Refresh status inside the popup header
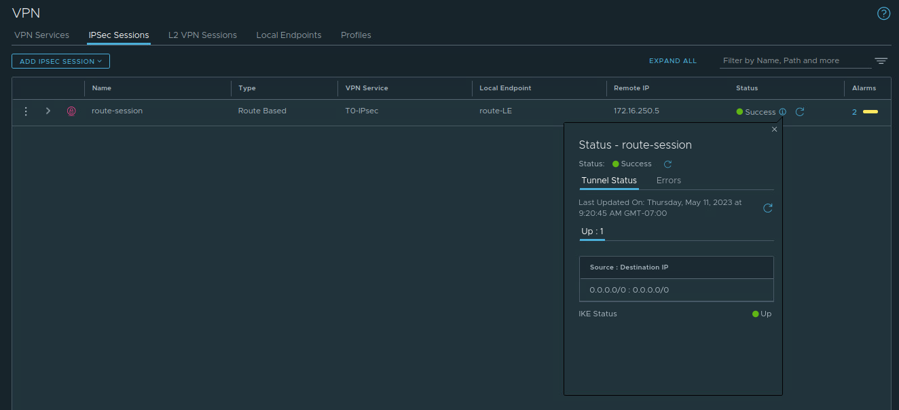This screenshot has height=410, width=899. pos(667,164)
